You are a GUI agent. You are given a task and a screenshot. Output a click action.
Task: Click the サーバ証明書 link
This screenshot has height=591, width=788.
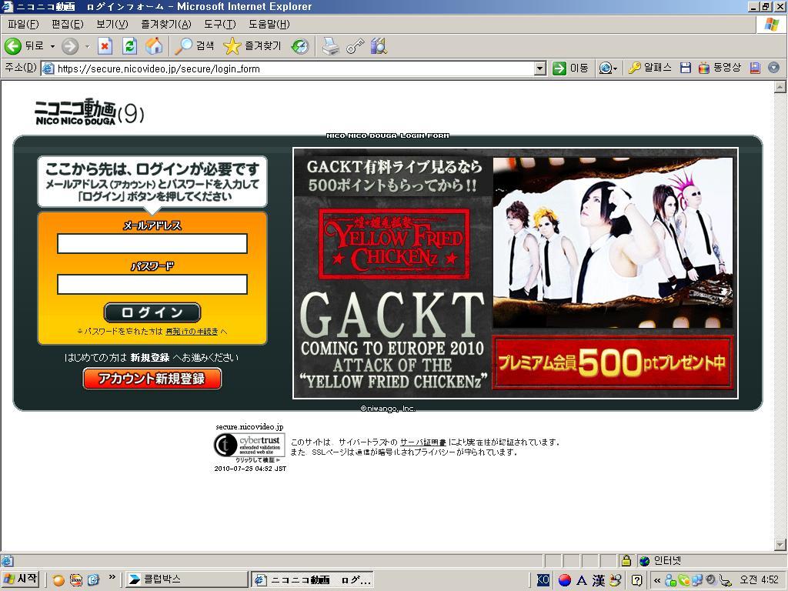click(422, 442)
